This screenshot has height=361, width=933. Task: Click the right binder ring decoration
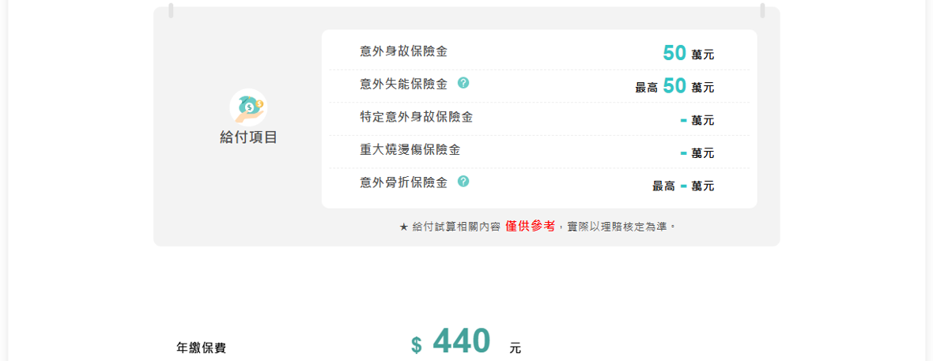762,10
